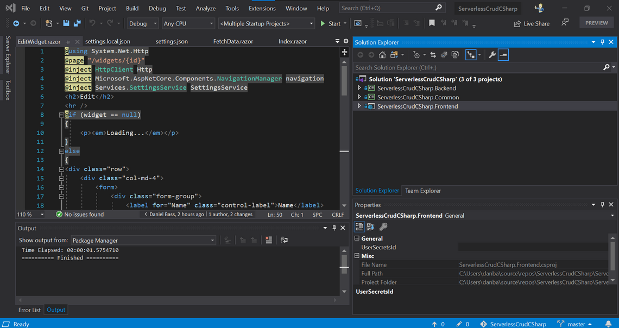Open the Show output from dropdown
Viewport: 619px width, 328px height.
pyautogui.click(x=143, y=240)
